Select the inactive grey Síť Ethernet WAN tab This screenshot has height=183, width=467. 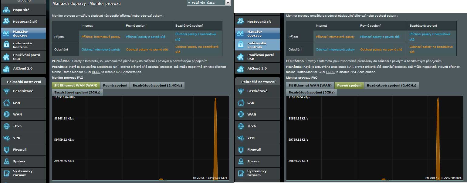pyautogui.click(x=310, y=86)
